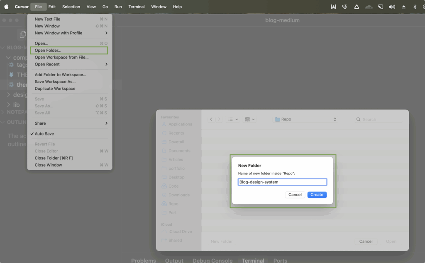Click the Create button in New Folder dialog
The image size is (425, 263).
317,195
